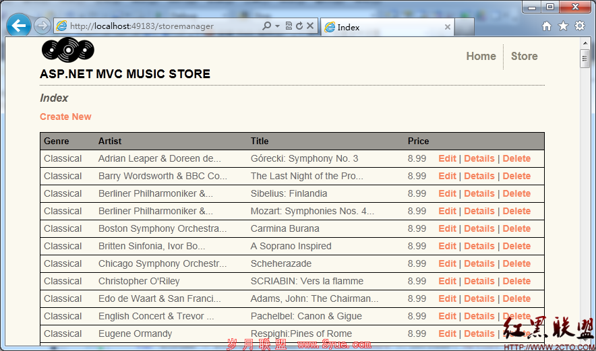Image resolution: width=596 pixels, height=351 pixels.
Task: Open the address bar dropdown arrow
Action: [x=278, y=26]
